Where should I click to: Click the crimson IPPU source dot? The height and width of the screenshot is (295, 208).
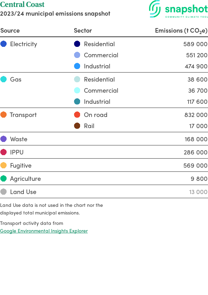point(3,152)
